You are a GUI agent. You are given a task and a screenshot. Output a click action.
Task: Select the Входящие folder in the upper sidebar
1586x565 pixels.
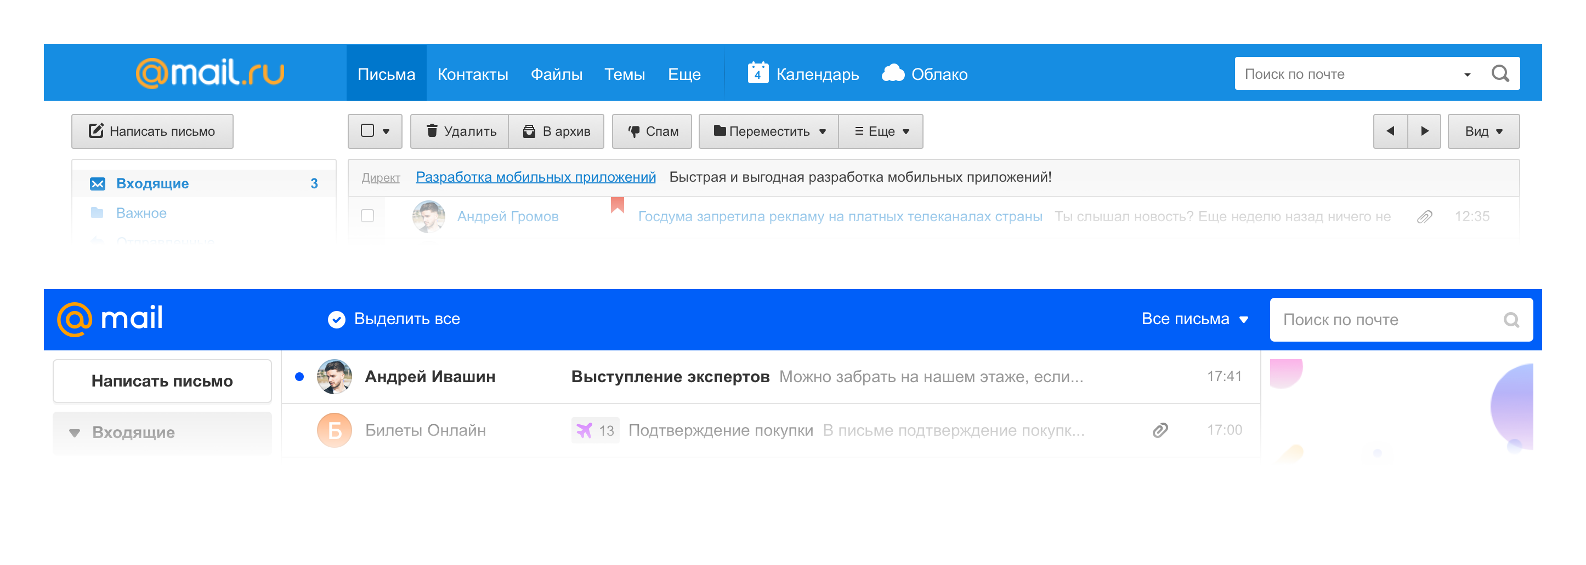[x=204, y=183]
